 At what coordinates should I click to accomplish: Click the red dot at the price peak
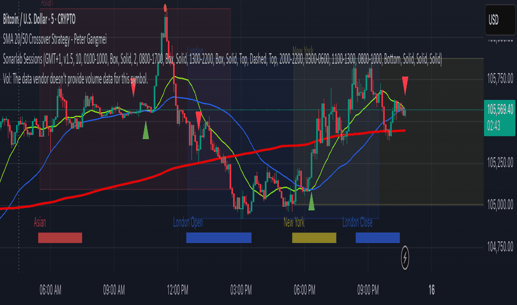pos(165,8)
